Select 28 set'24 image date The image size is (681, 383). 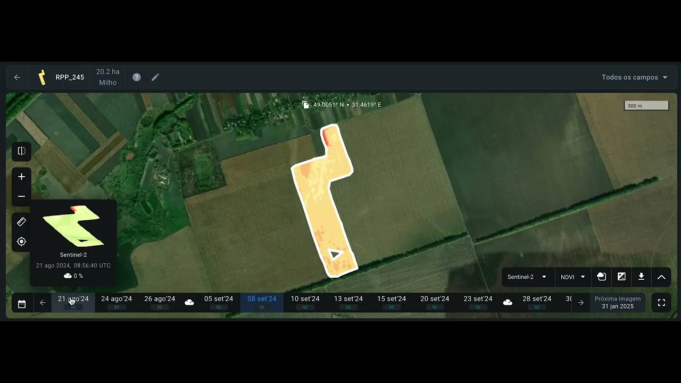click(x=537, y=302)
